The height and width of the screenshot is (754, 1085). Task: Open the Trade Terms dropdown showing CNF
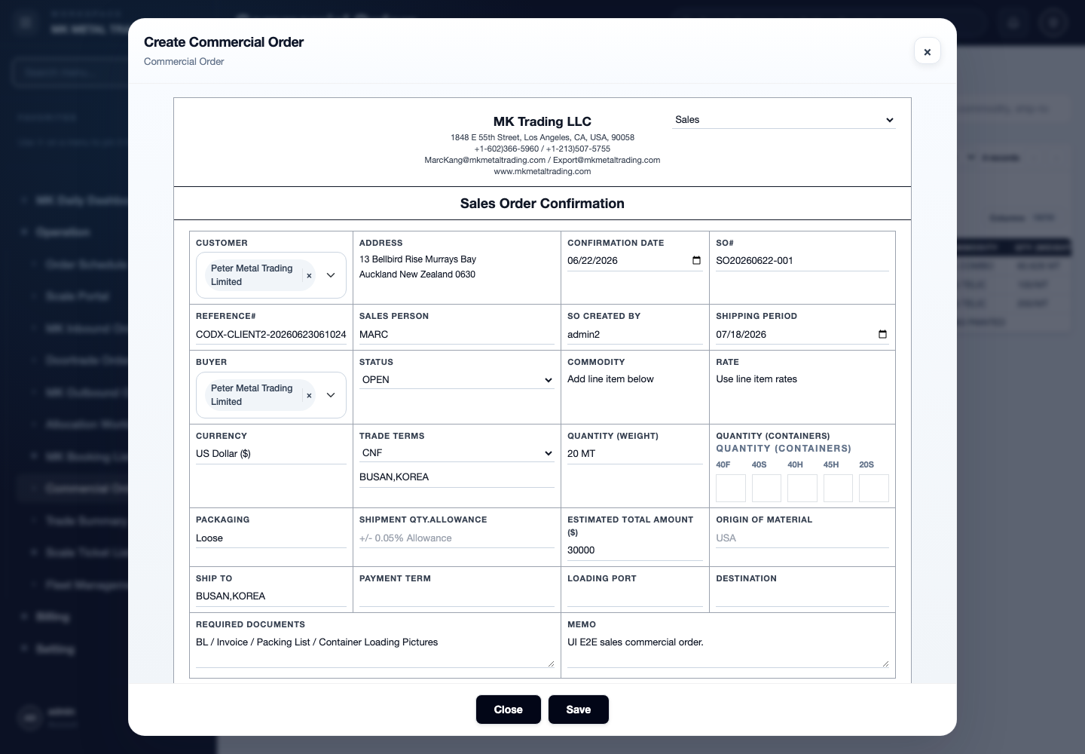point(457,453)
